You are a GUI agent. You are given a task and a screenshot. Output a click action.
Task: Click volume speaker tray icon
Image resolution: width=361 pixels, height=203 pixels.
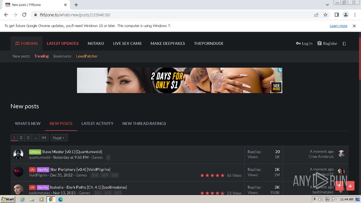[321, 199]
